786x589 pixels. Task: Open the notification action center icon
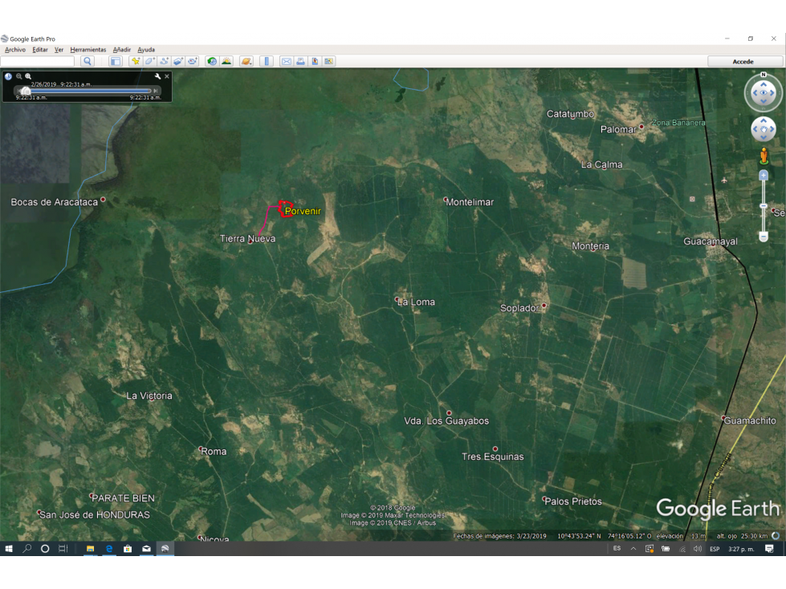coord(769,549)
